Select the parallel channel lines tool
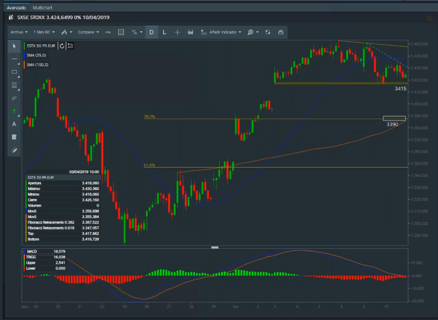 (x=14, y=98)
